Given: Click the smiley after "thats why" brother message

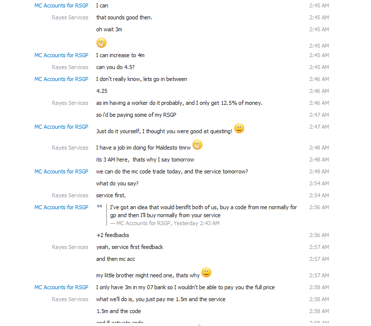Looking at the screenshot, I should point(206,272).
